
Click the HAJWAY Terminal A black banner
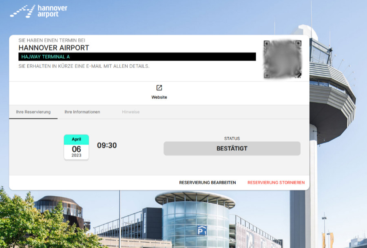pyautogui.click(x=137, y=57)
